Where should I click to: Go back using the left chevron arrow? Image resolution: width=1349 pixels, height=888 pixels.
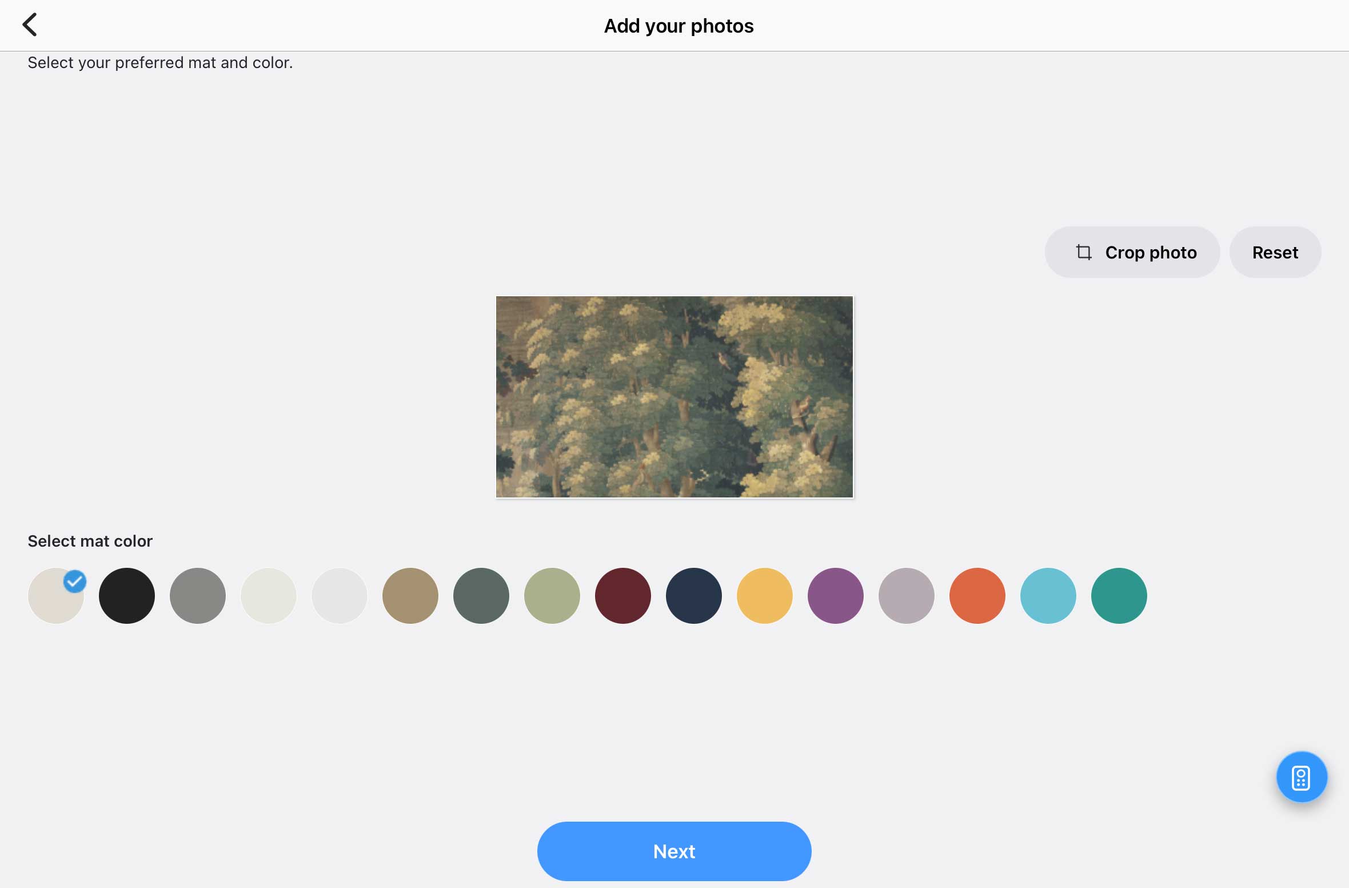pos(30,25)
